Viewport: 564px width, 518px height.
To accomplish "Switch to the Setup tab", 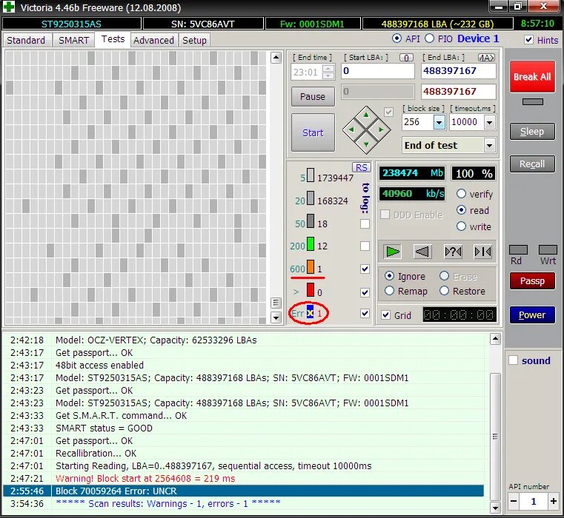I will [194, 40].
